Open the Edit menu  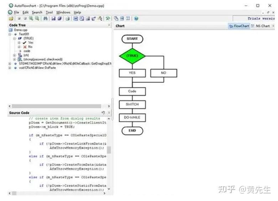[26, 12]
